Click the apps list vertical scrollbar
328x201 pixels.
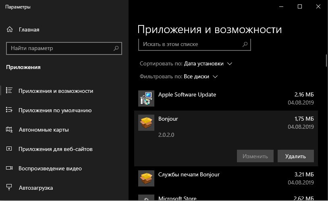pyautogui.click(x=326, y=61)
